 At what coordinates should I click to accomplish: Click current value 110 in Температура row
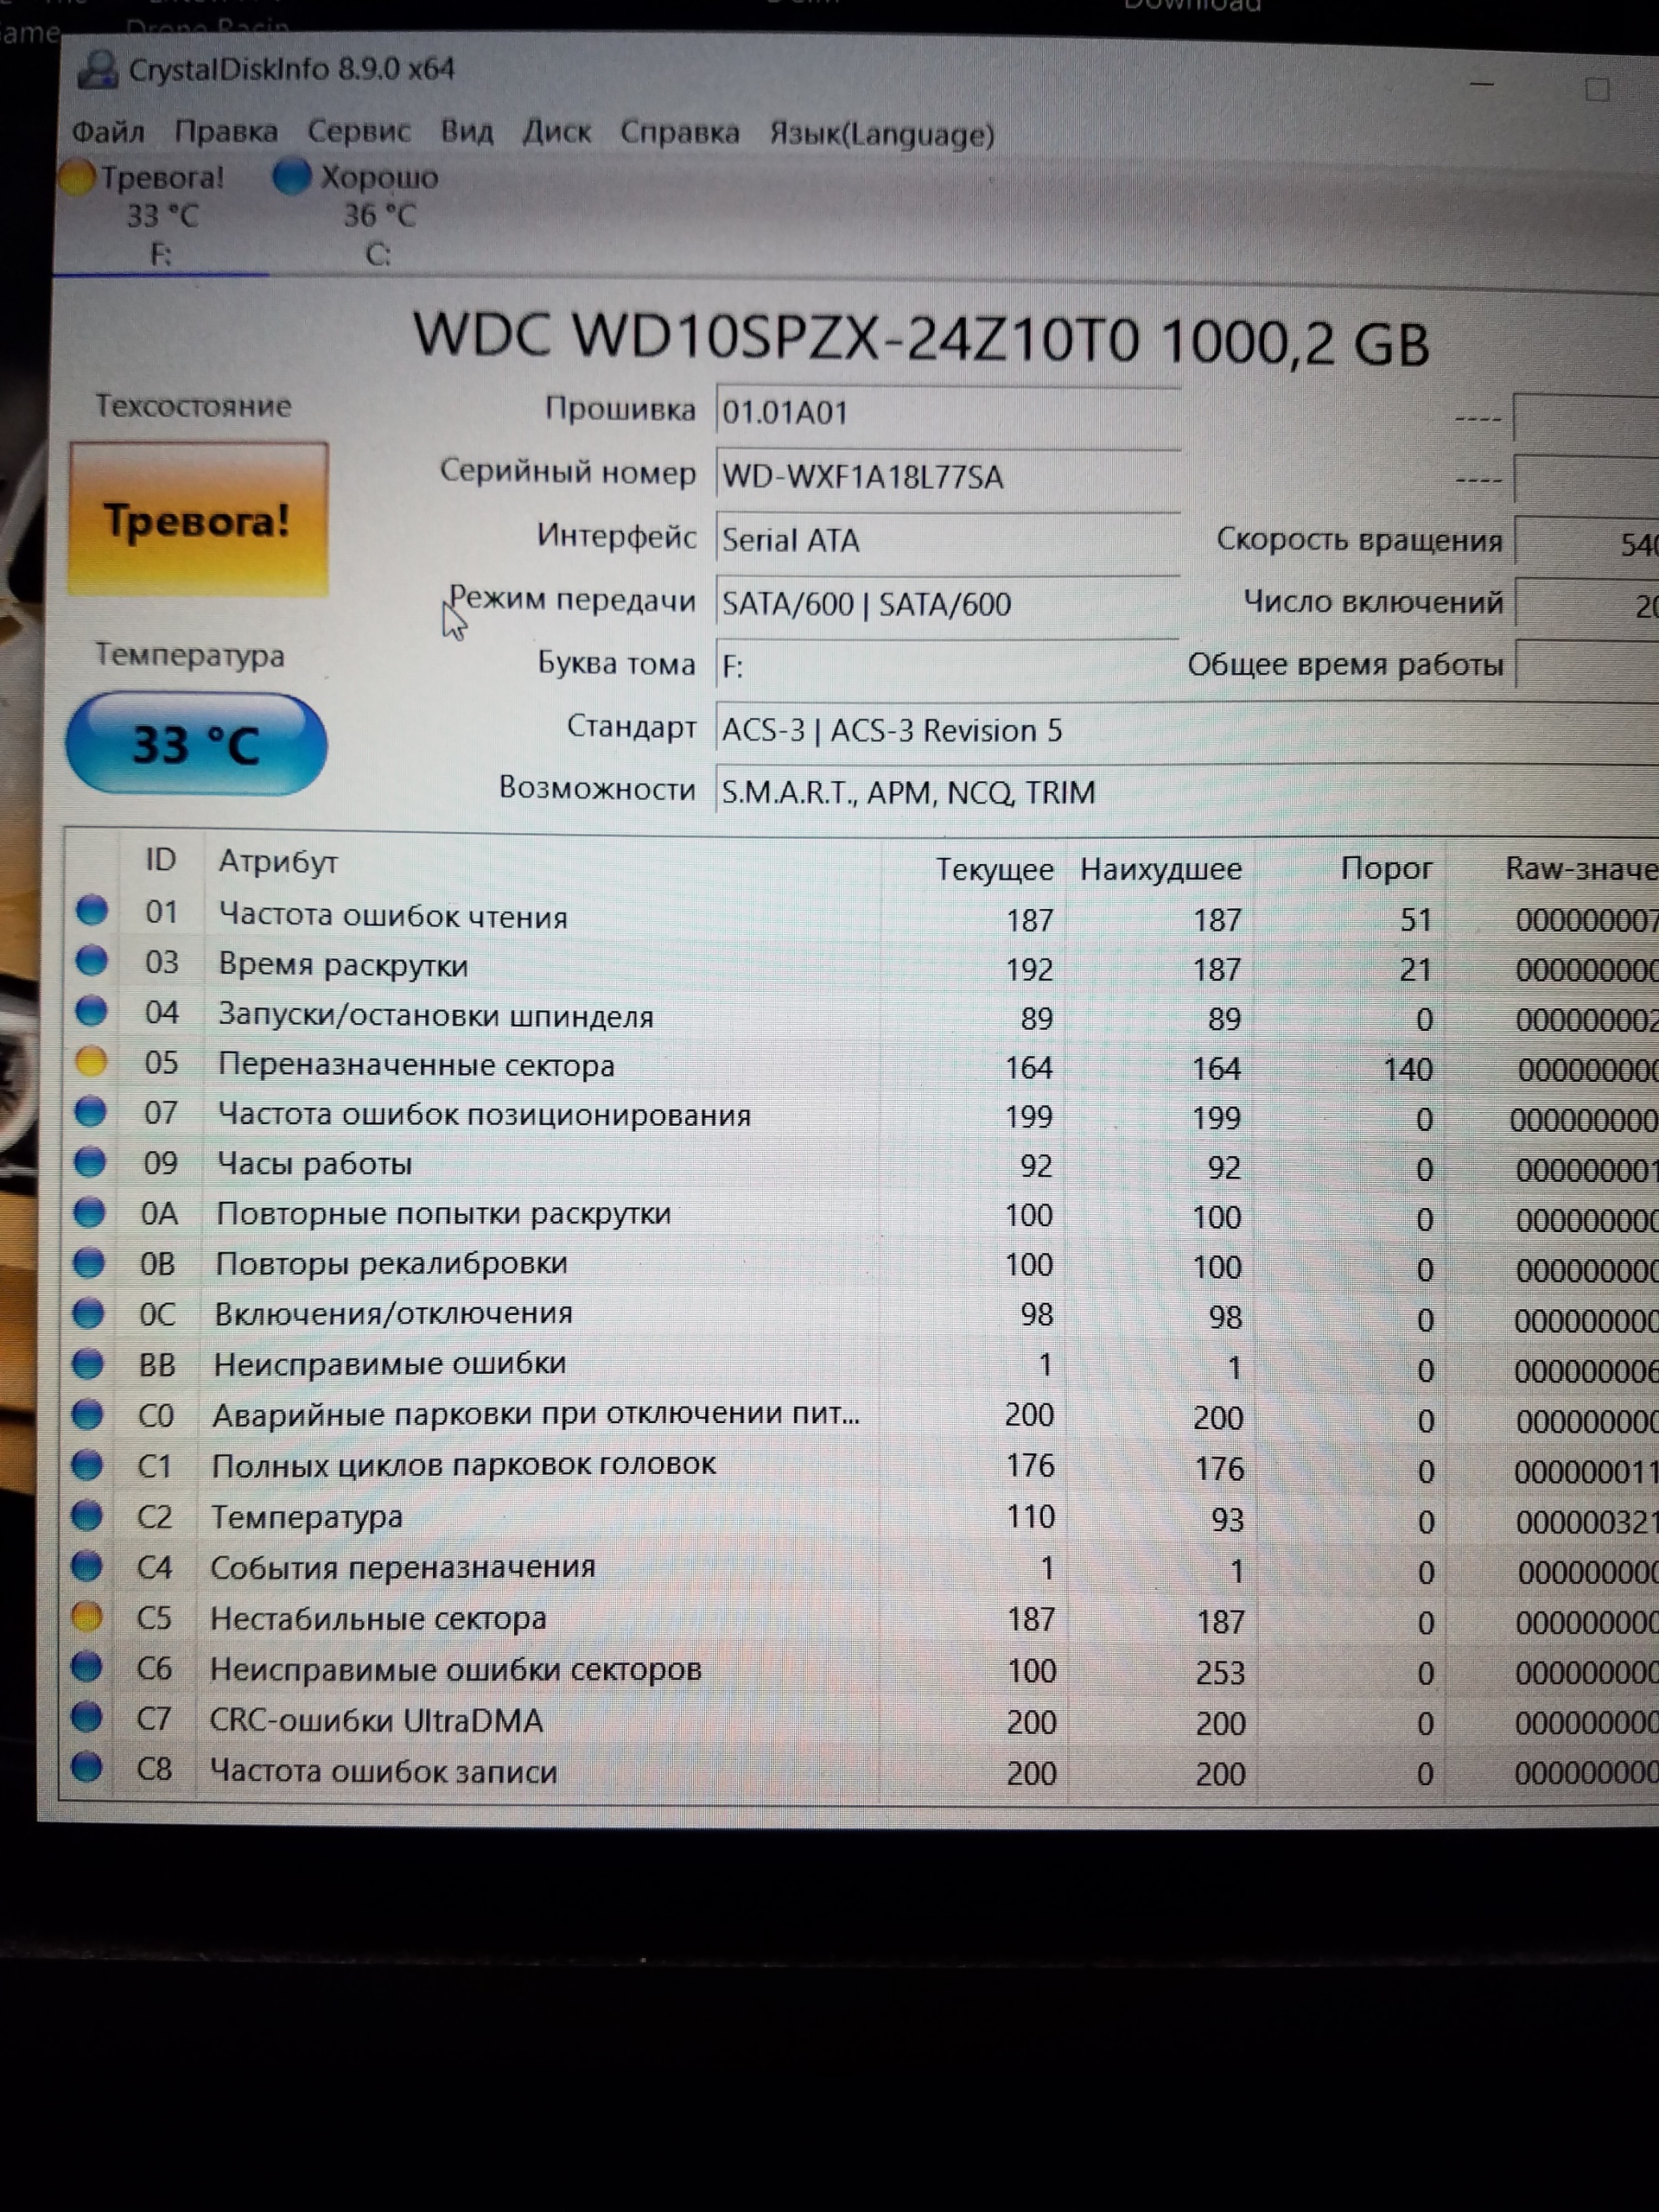[1030, 1517]
